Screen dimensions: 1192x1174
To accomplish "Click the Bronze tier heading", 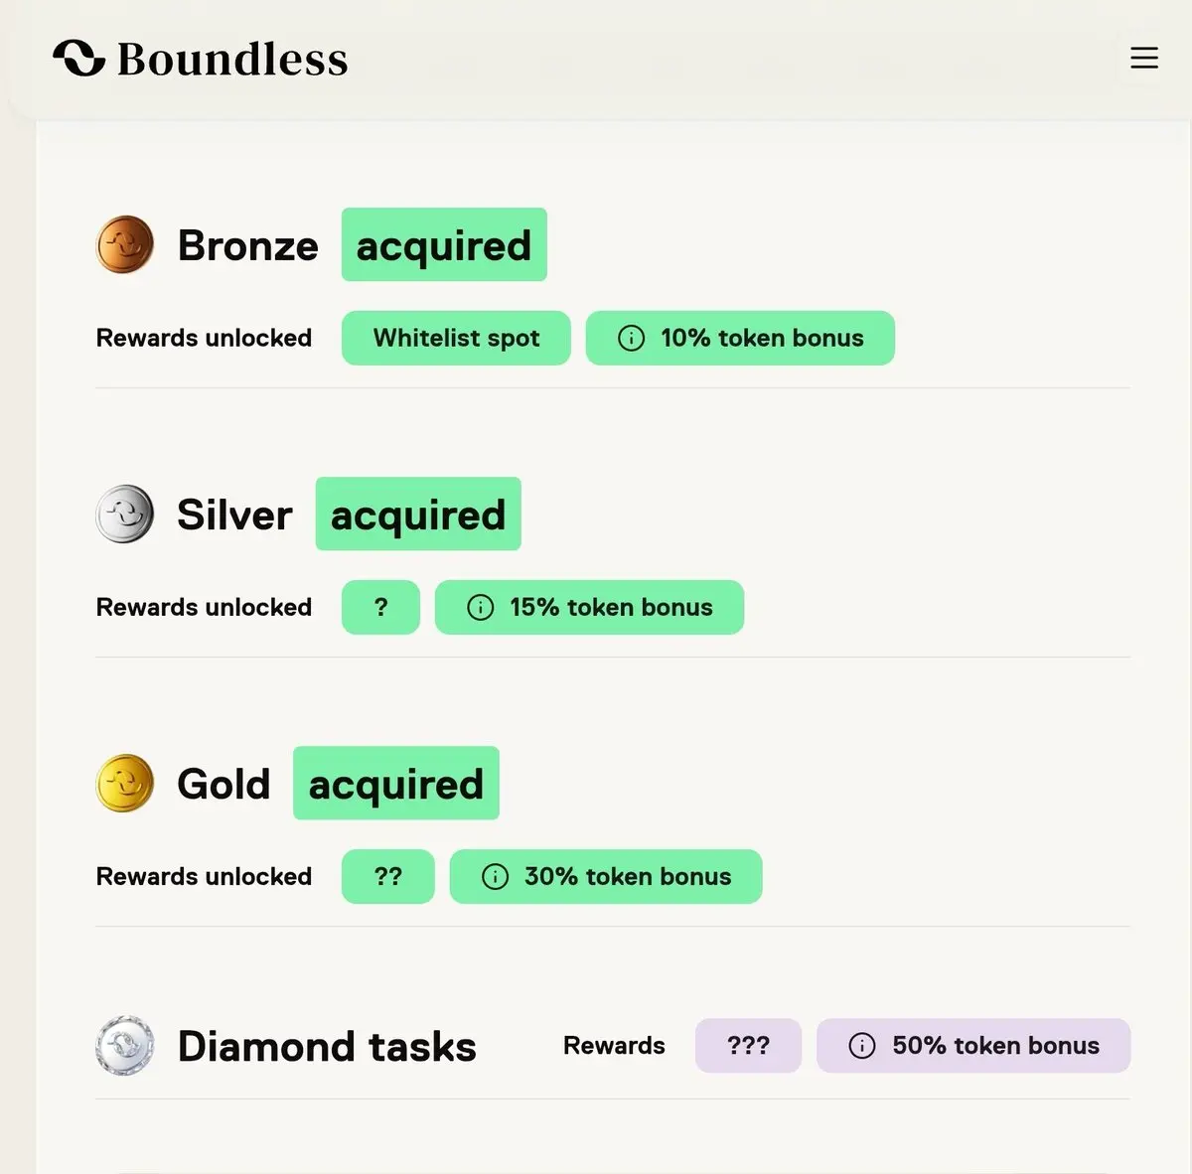I will click(x=248, y=245).
